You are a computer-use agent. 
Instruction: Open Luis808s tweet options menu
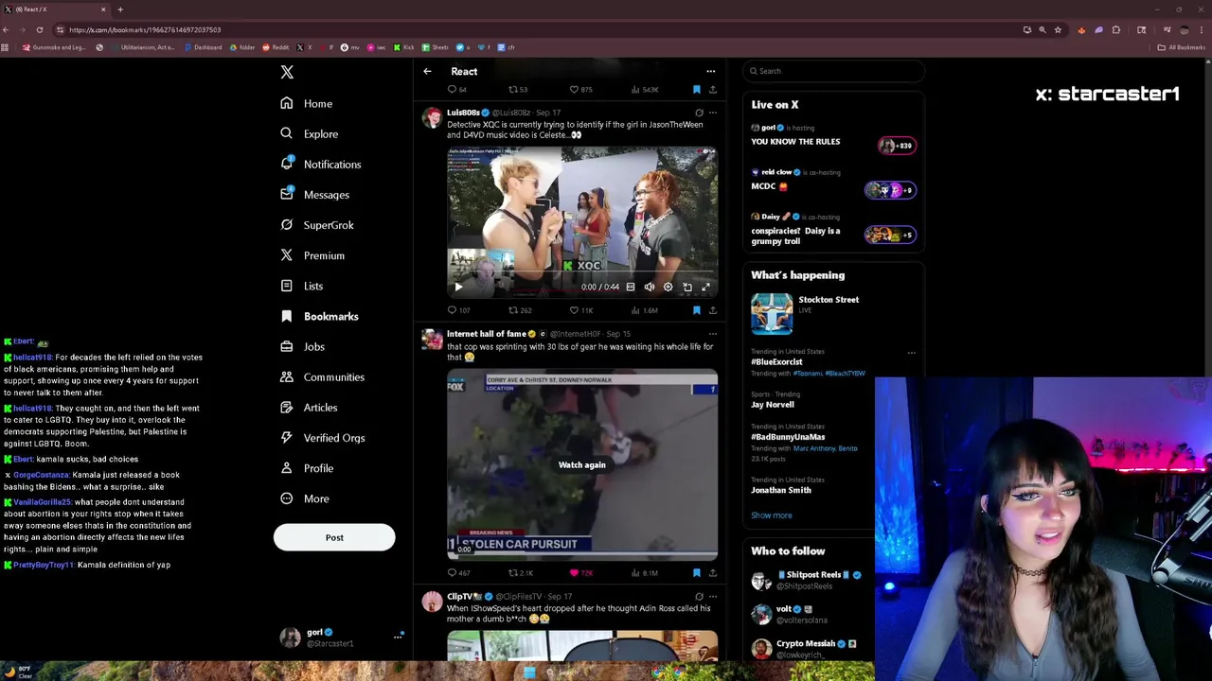[x=713, y=113]
